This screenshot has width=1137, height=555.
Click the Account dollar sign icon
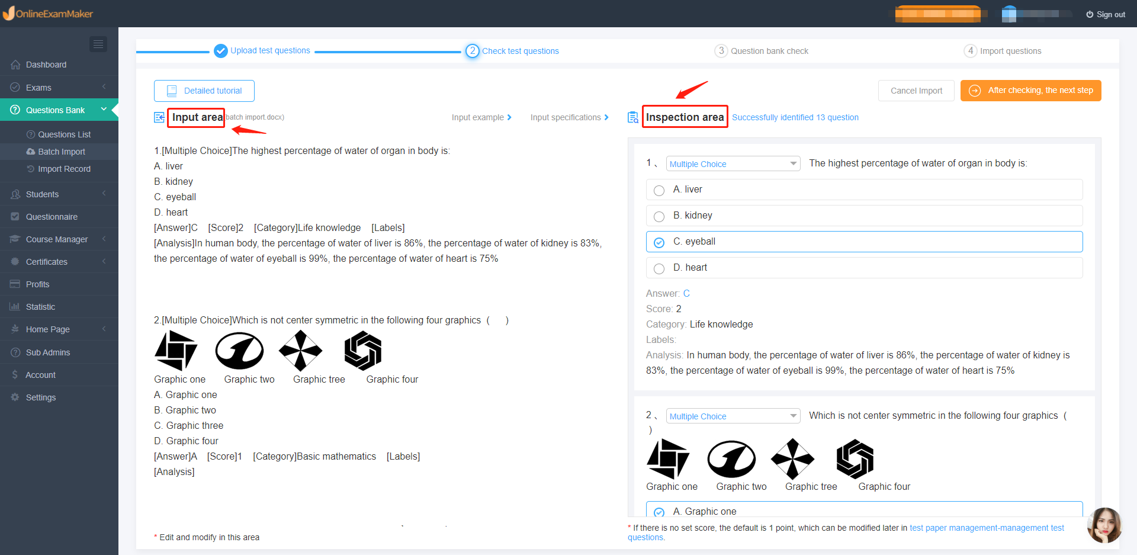point(15,375)
